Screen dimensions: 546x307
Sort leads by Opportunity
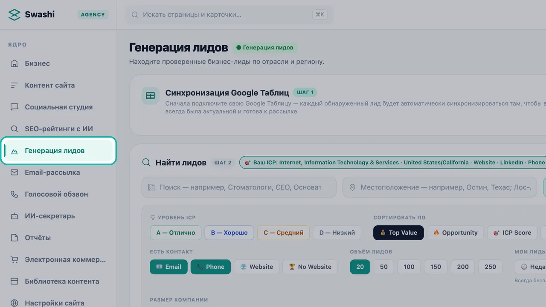(x=456, y=232)
